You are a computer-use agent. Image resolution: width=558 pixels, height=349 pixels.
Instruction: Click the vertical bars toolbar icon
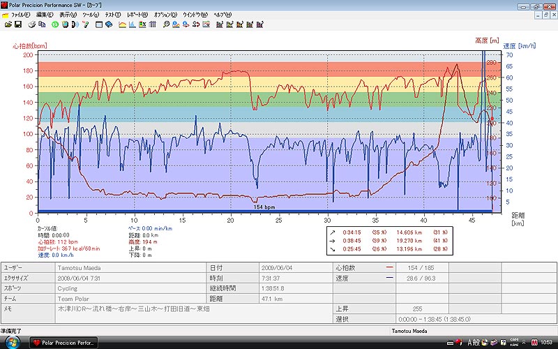153,24
